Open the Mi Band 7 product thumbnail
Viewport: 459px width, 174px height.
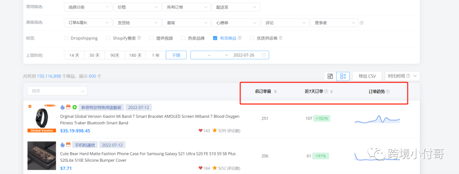[x=42, y=118]
